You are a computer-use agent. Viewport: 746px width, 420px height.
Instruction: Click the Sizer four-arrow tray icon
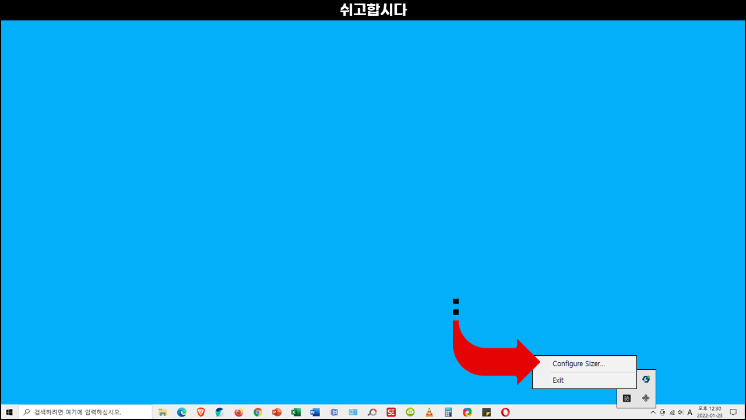(646, 398)
